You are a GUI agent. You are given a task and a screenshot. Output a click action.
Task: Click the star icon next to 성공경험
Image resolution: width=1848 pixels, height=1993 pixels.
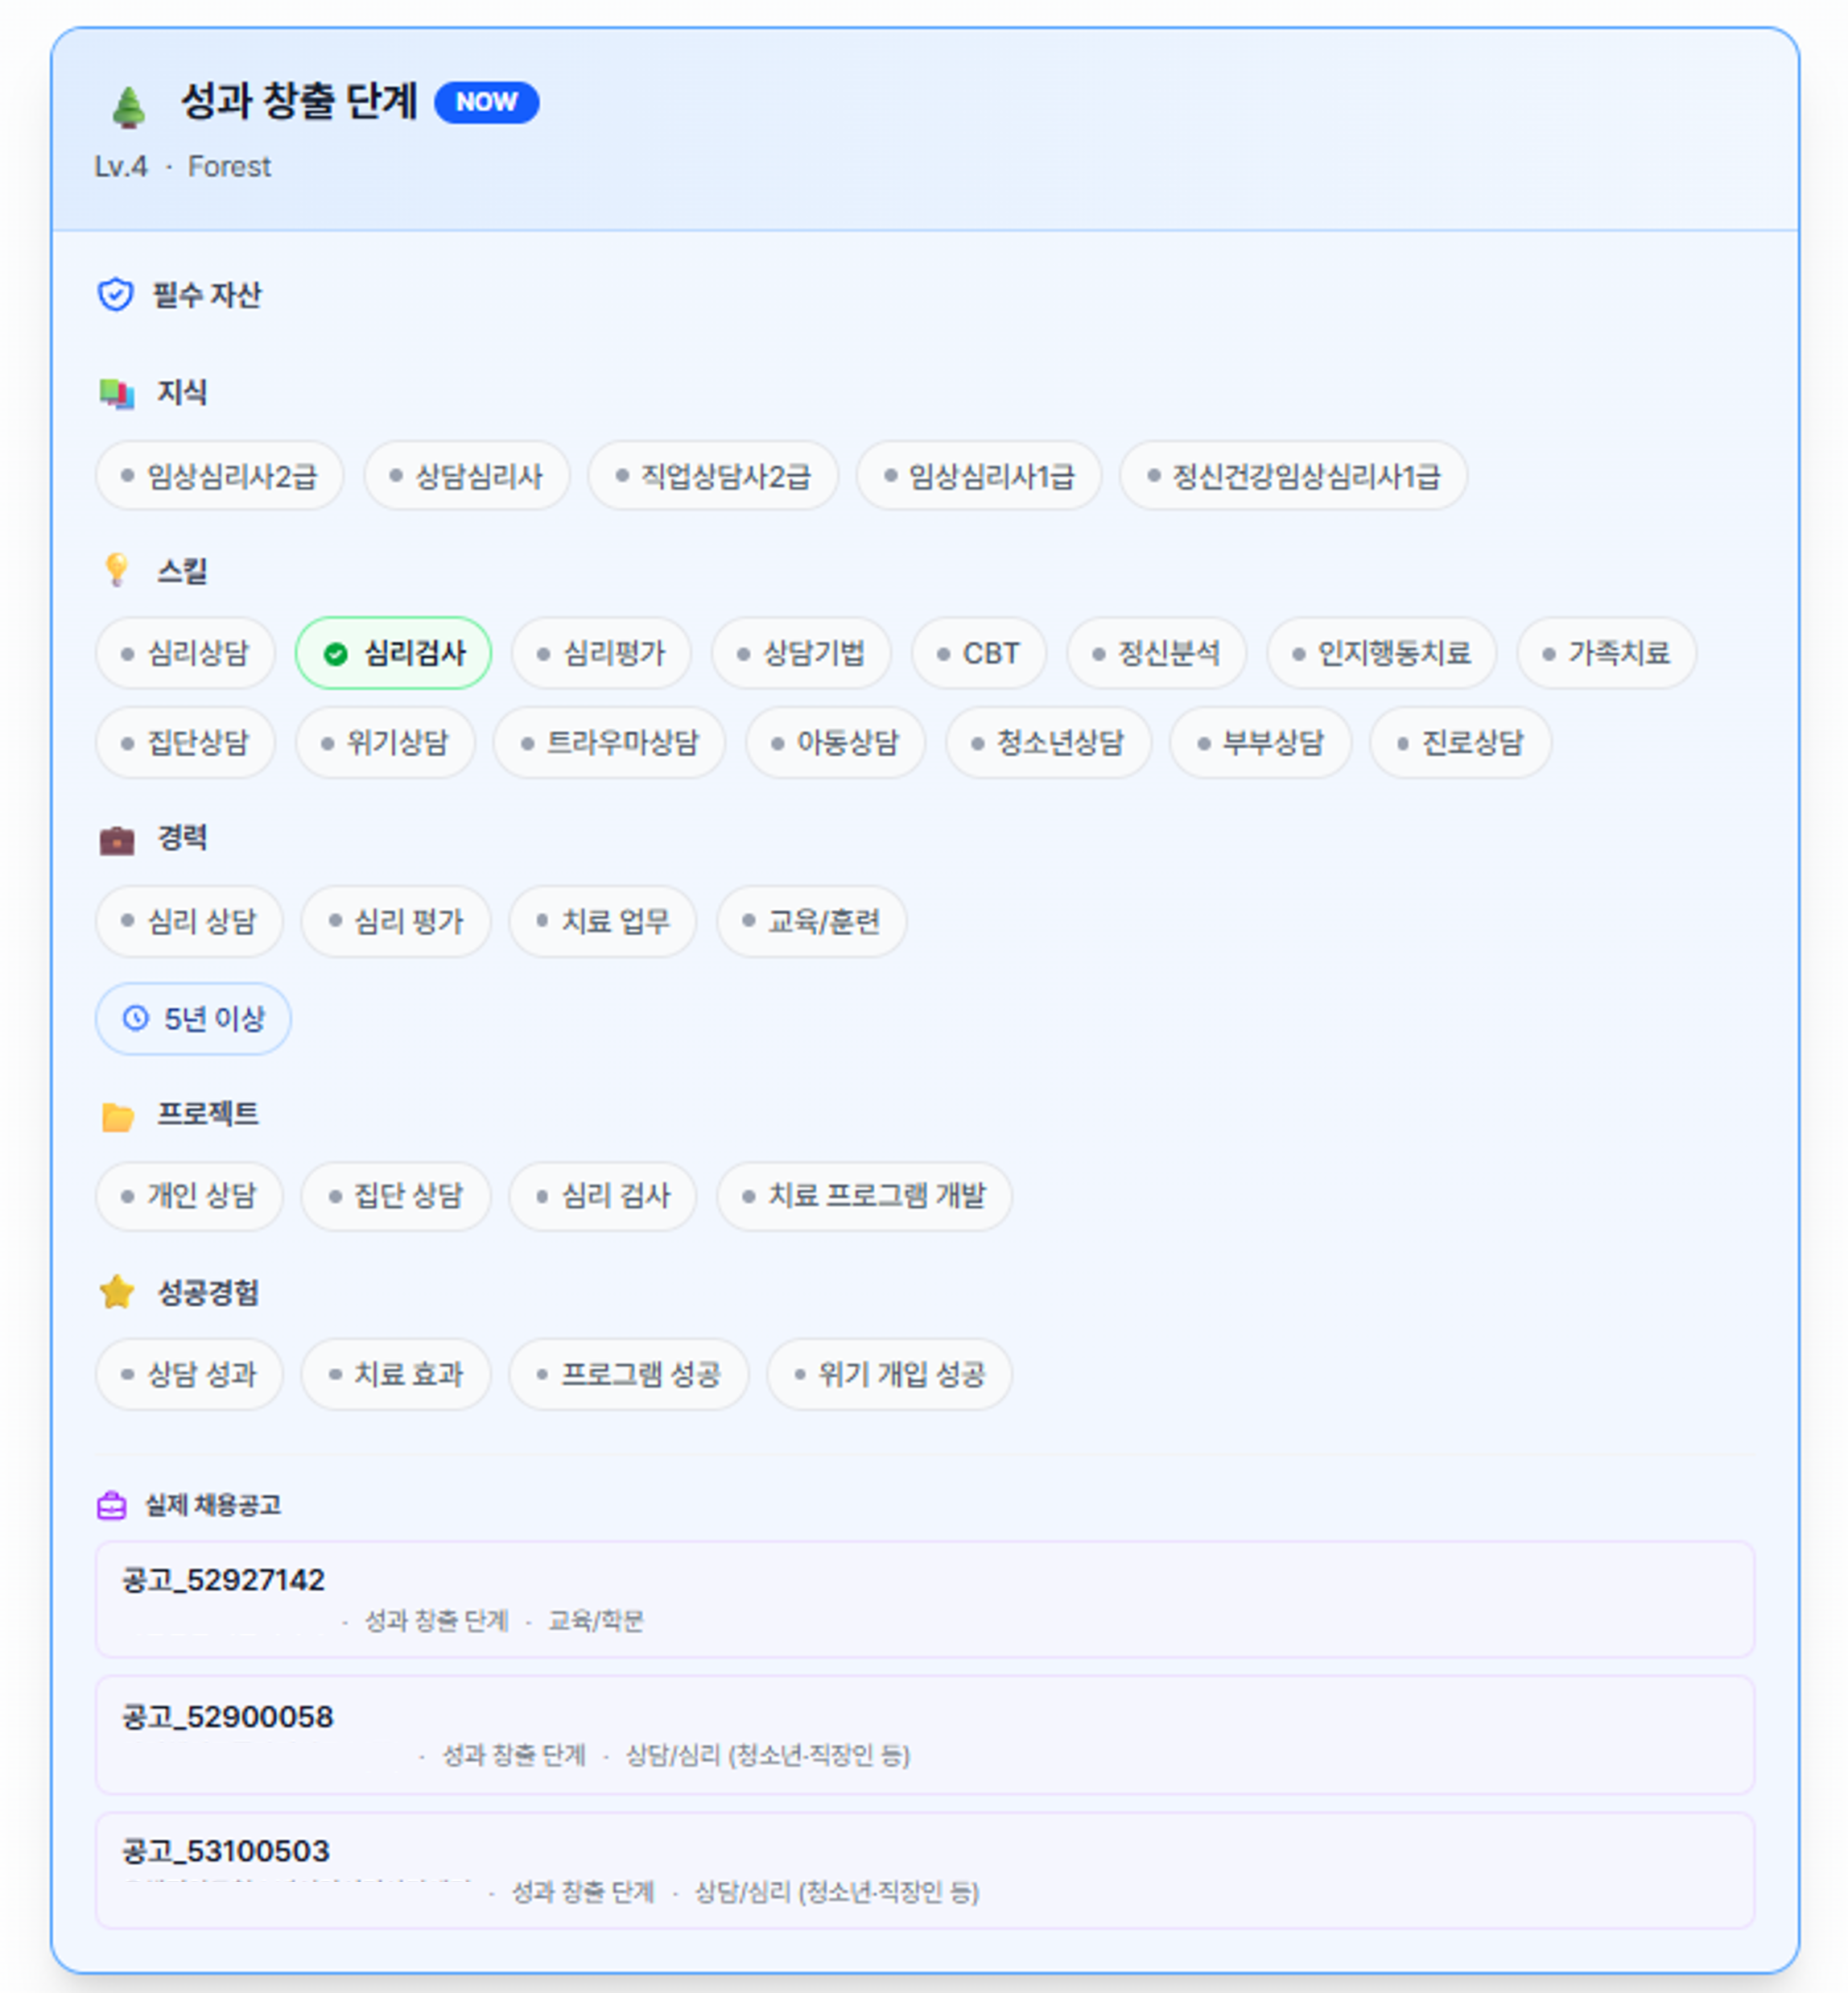click(x=117, y=1292)
